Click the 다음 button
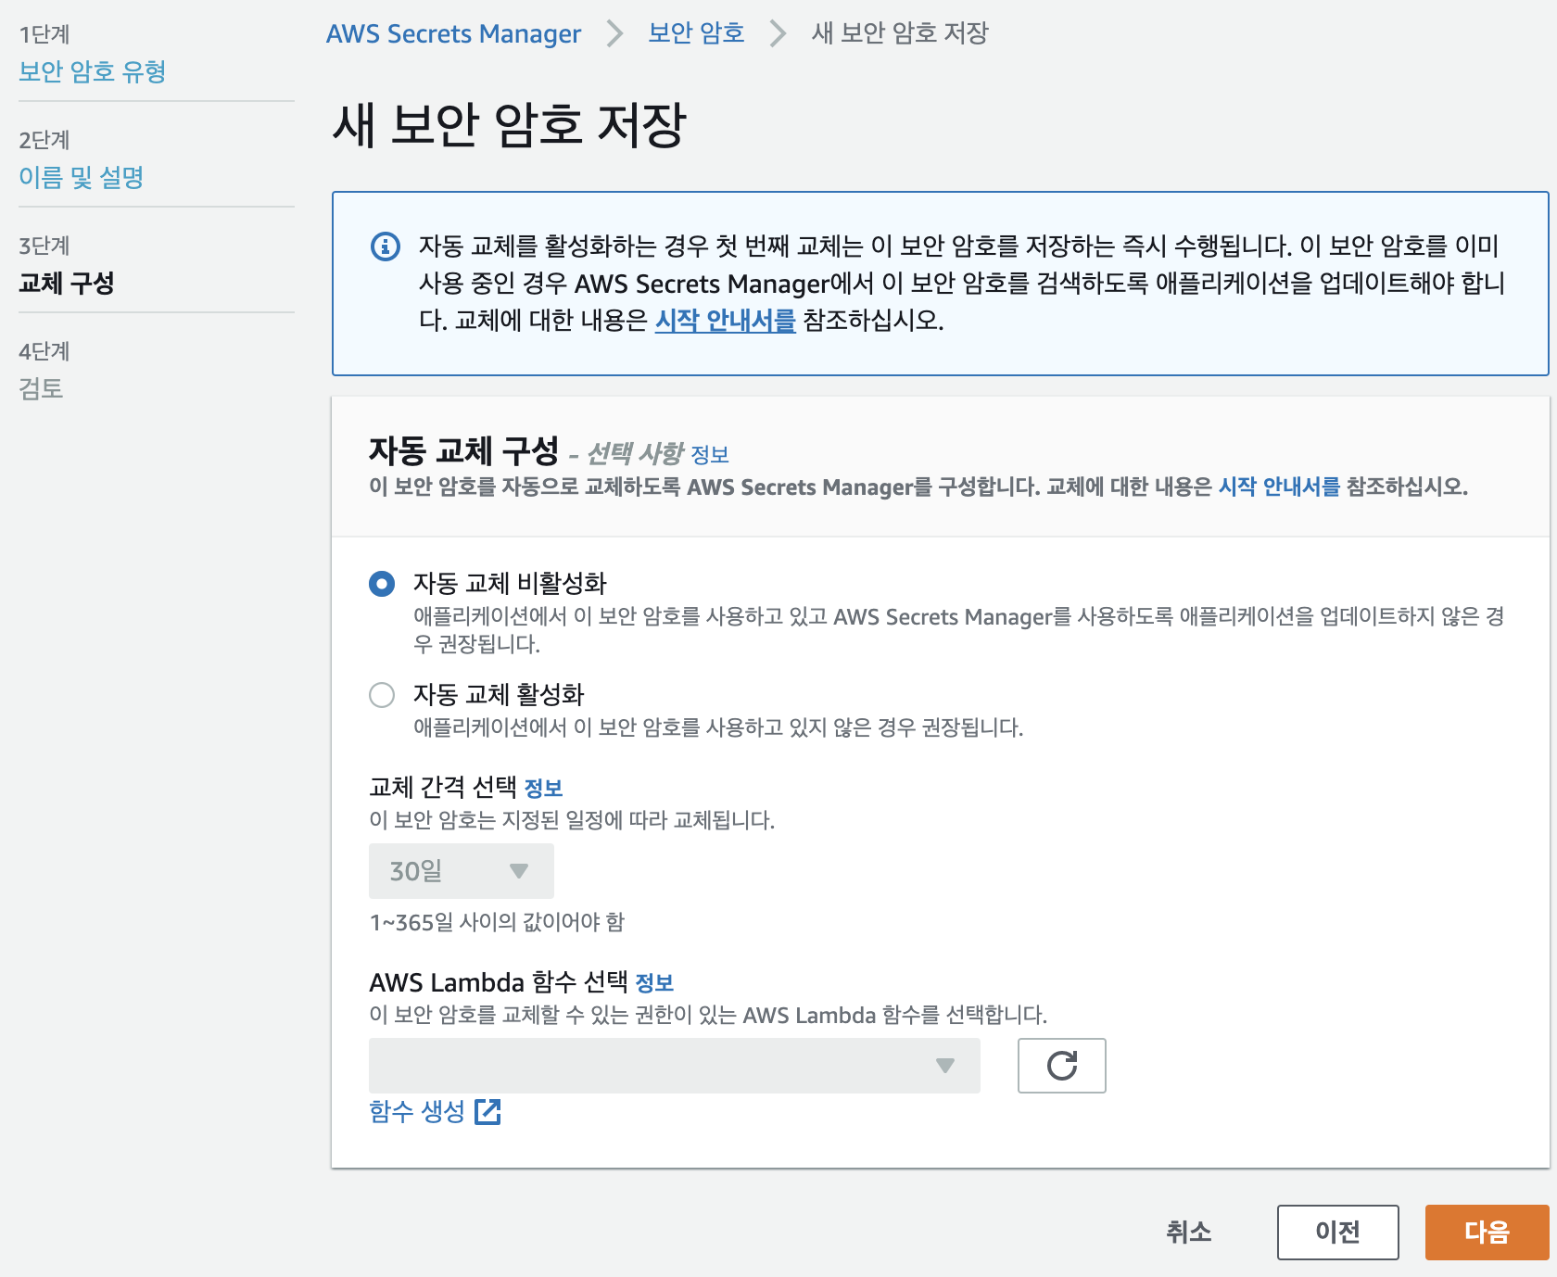 click(x=1487, y=1233)
